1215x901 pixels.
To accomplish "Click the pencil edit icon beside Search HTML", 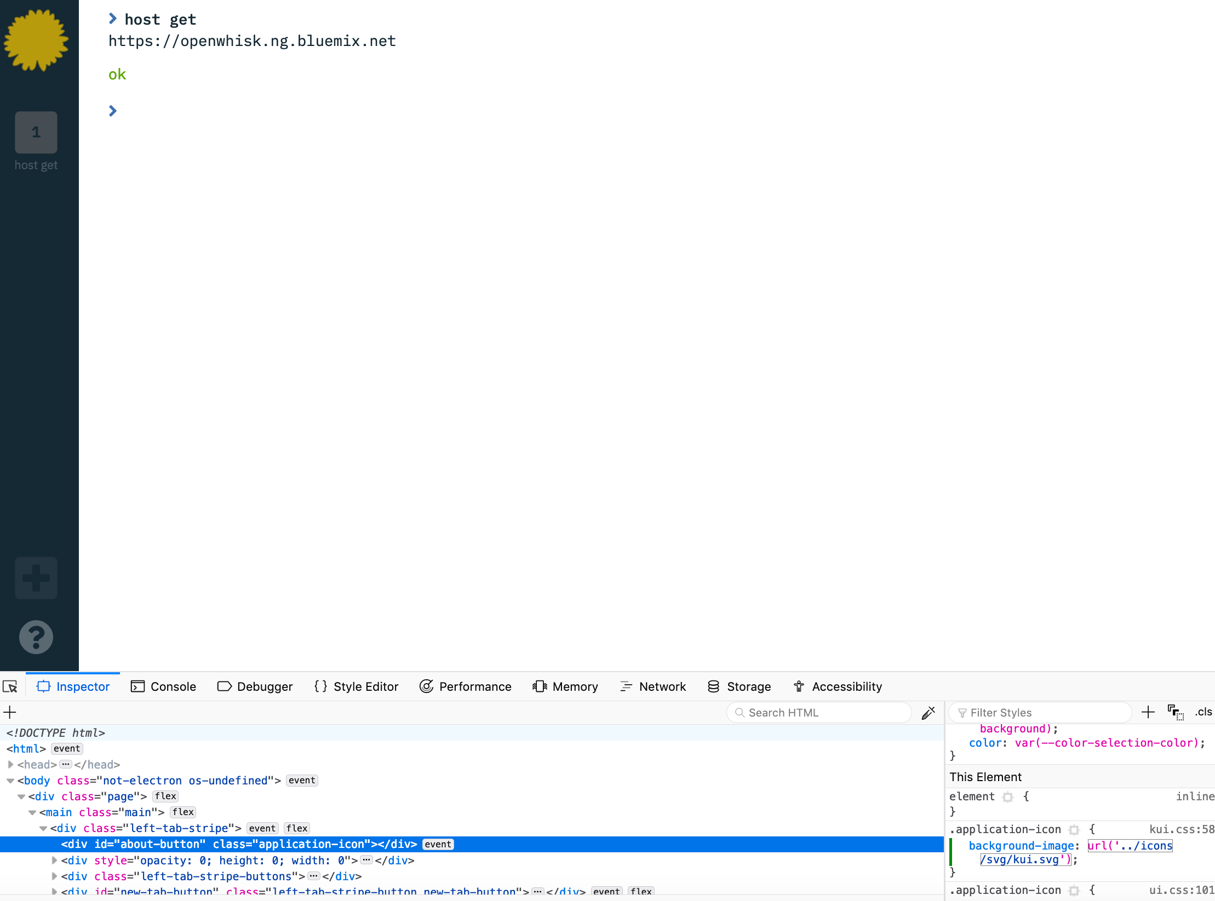I will [x=929, y=712].
